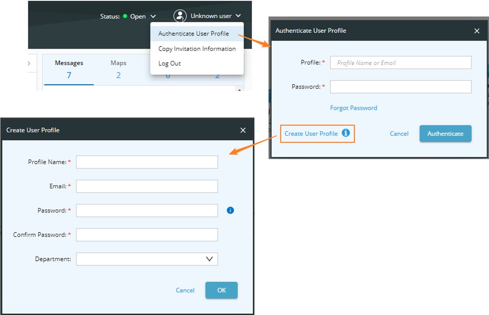489x315 pixels.
Task: Expand the Status Open dropdown
Action: click(x=153, y=16)
